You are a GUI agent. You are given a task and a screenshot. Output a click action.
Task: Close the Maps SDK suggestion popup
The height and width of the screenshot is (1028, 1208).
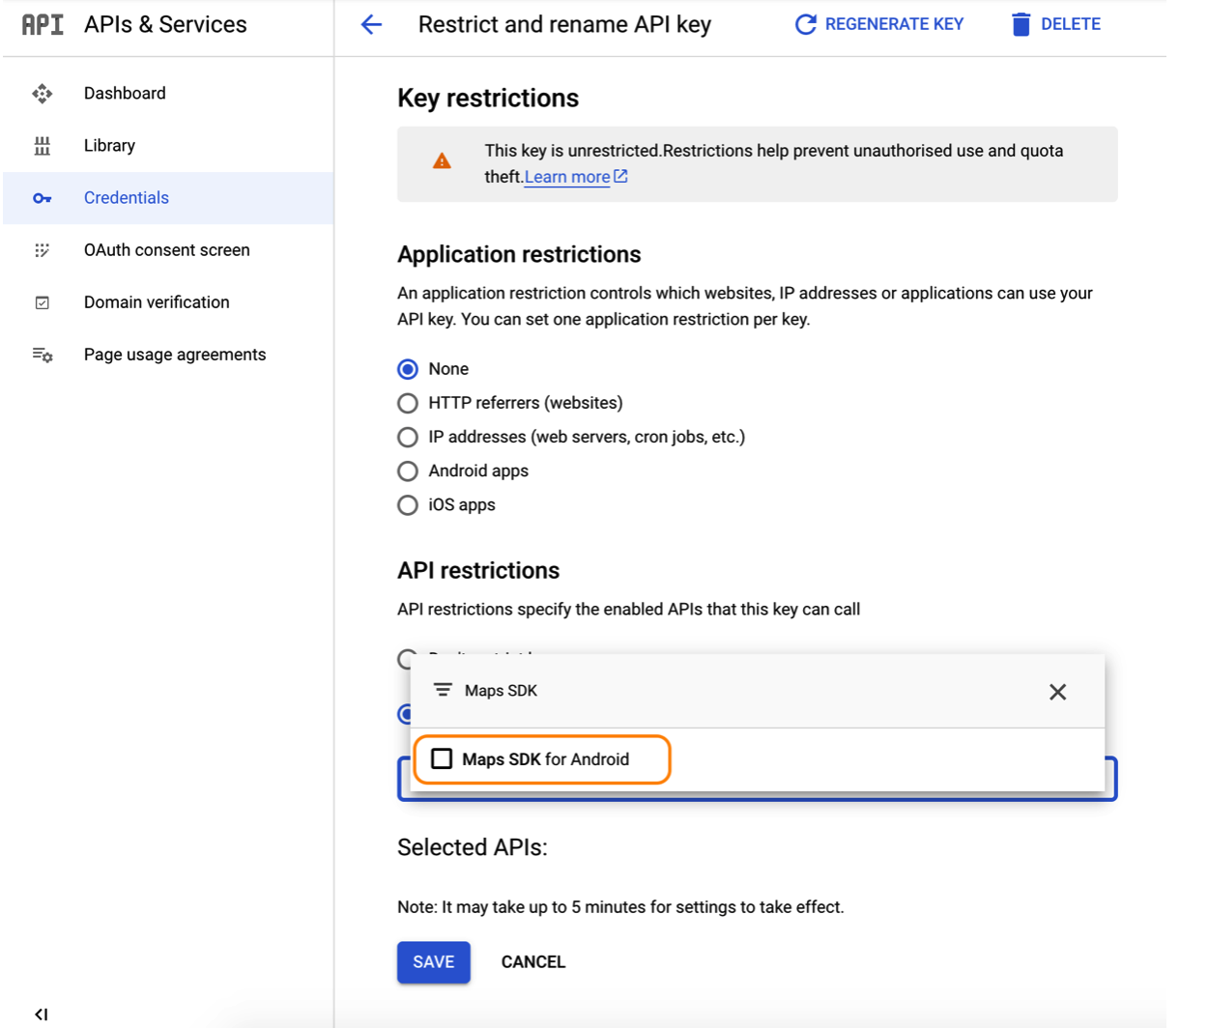tap(1057, 692)
